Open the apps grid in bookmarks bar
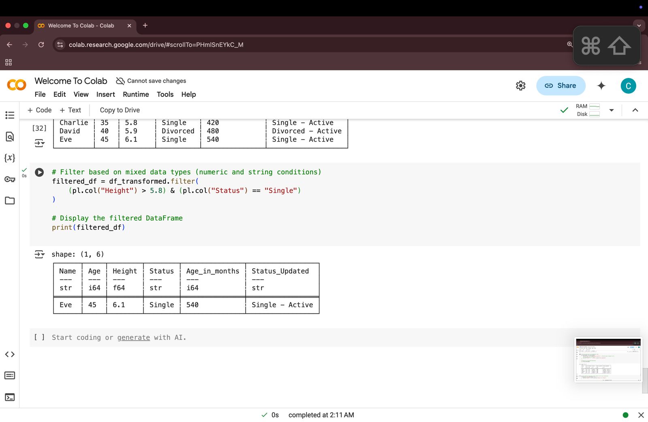 point(9,62)
